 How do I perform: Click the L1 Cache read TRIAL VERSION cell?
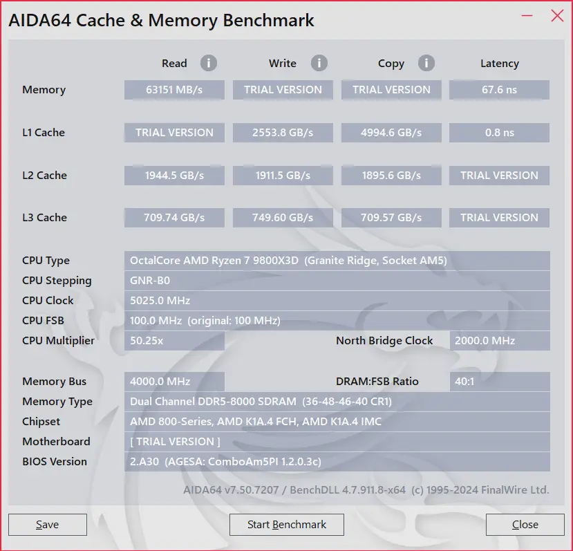click(174, 132)
